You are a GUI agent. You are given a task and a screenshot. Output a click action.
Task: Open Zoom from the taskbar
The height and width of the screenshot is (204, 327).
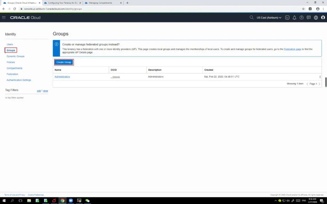71,201
